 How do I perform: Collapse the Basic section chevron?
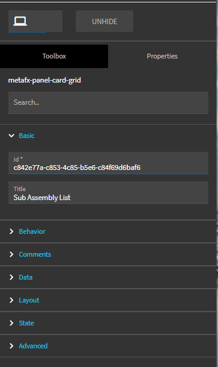pyautogui.click(x=11, y=136)
